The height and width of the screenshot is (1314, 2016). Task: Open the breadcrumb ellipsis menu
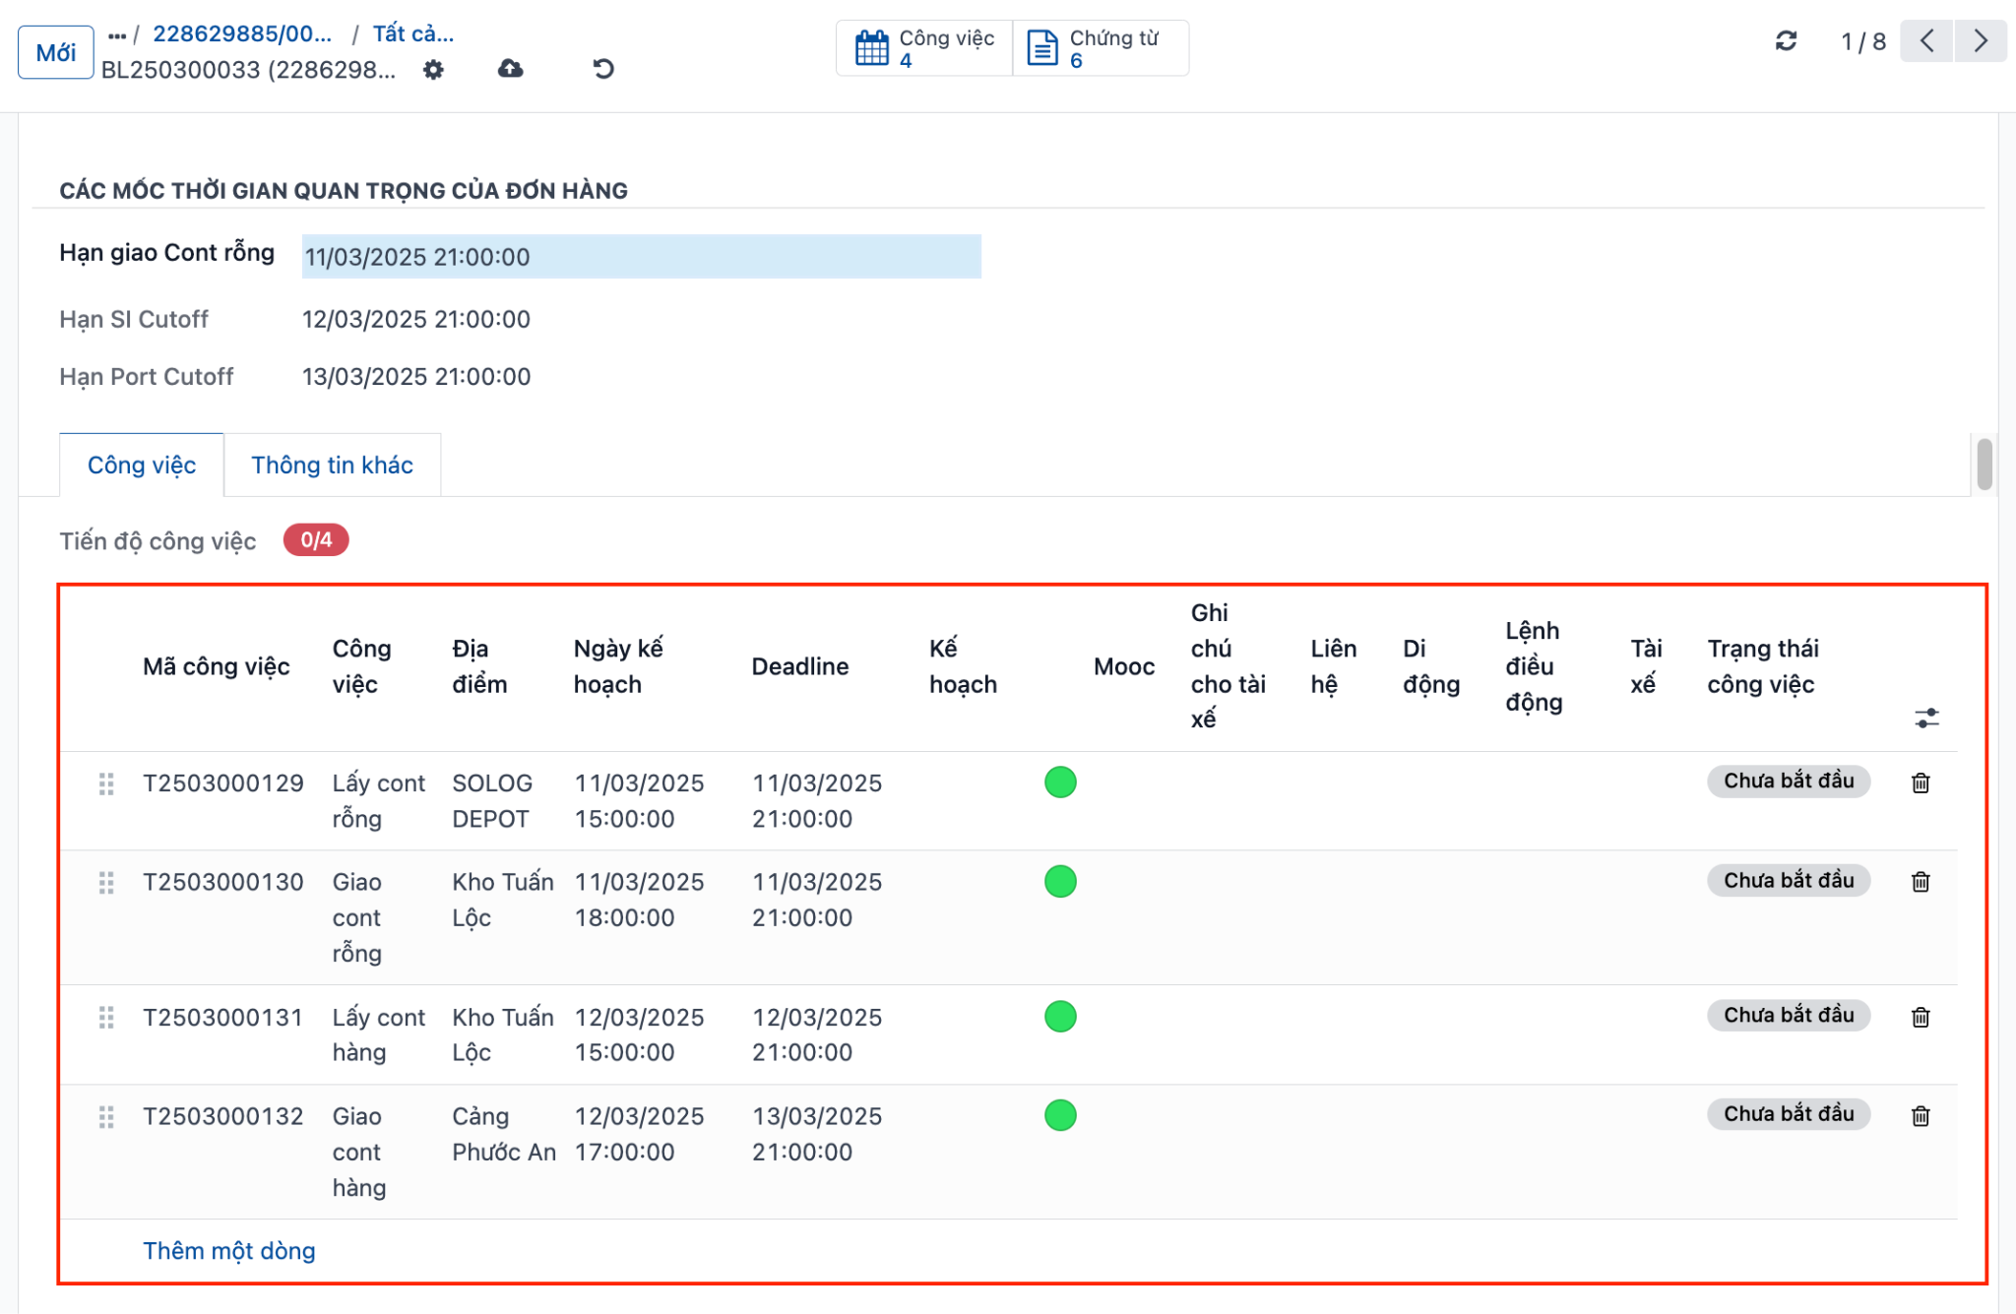(x=117, y=35)
